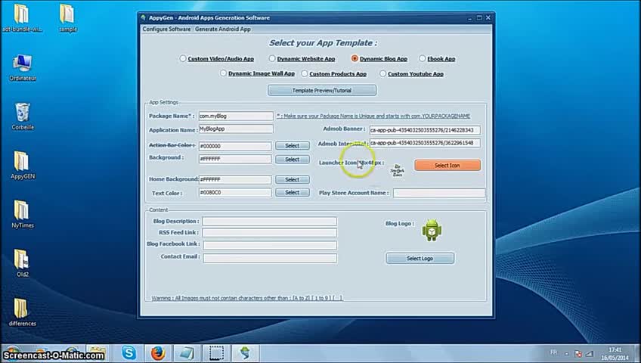Image resolution: width=641 pixels, height=363 pixels.
Task: Click the Application Name input field
Action: click(236, 129)
